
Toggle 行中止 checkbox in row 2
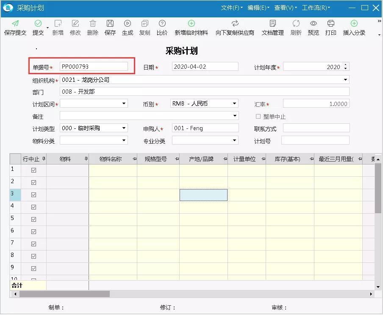(34, 183)
